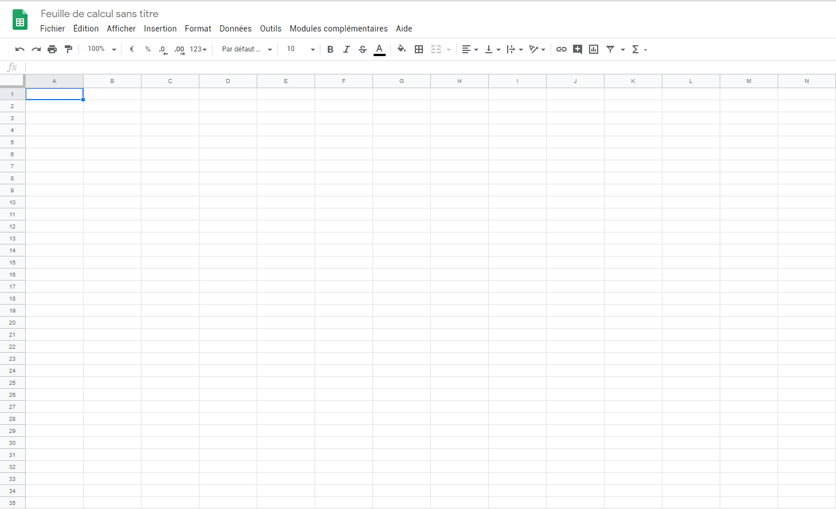This screenshot has height=509, width=836.
Task: Expand the merge cells options arrow
Action: coord(449,50)
